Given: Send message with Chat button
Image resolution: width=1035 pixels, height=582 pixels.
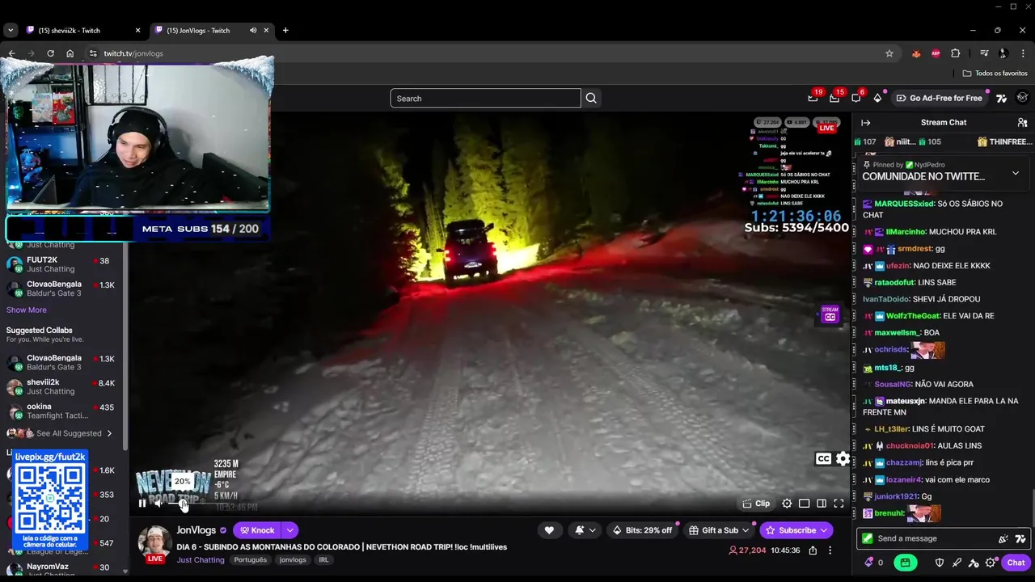Looking at the screenshot, I should (x=1016, y=563).
